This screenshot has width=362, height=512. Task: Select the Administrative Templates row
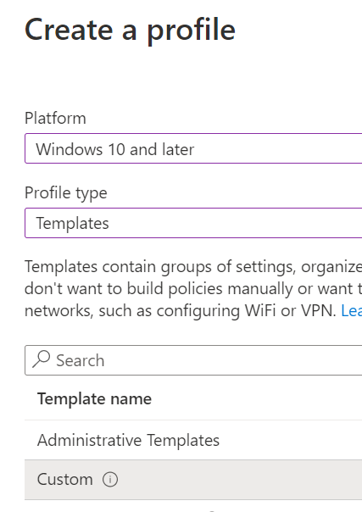point(193,440)
